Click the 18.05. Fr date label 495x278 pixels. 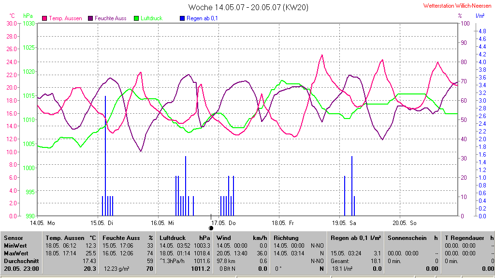(x=282, y=223)
